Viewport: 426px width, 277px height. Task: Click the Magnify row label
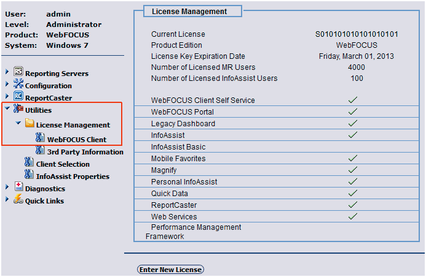pos(164,170)
